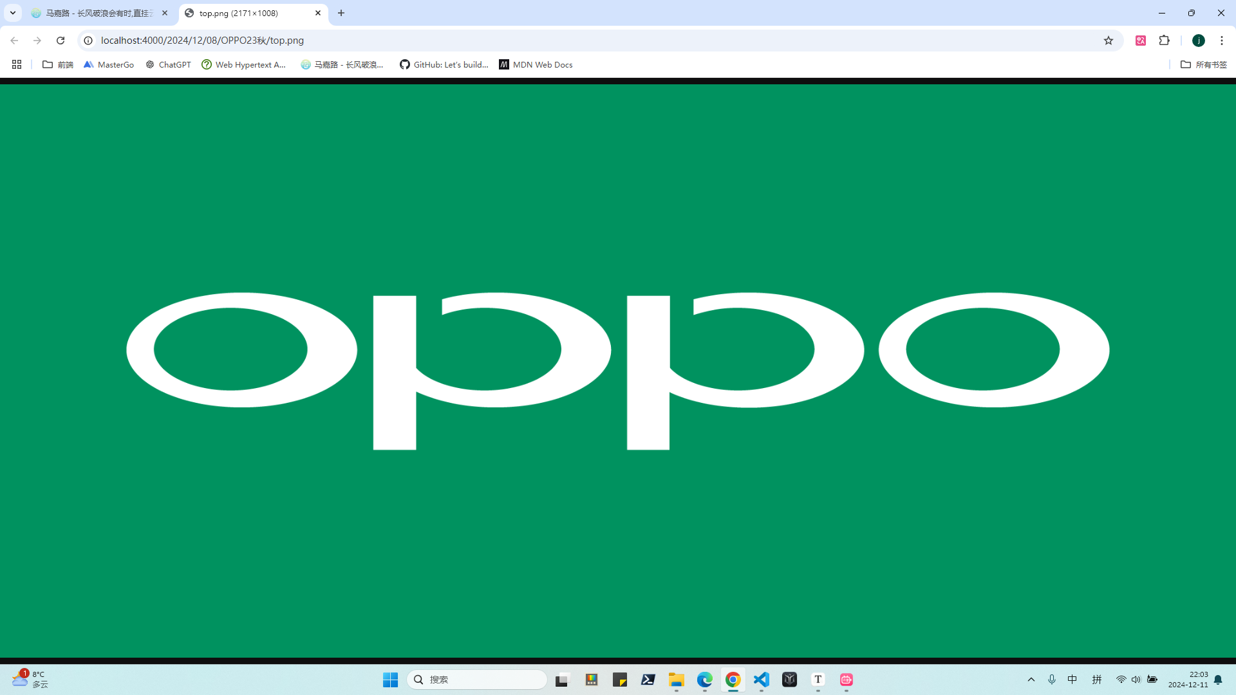Open the Chrome three-dot menu
Viewport: 1236px width, 695px height.
pyautogui.click(x=1222, y=41)
